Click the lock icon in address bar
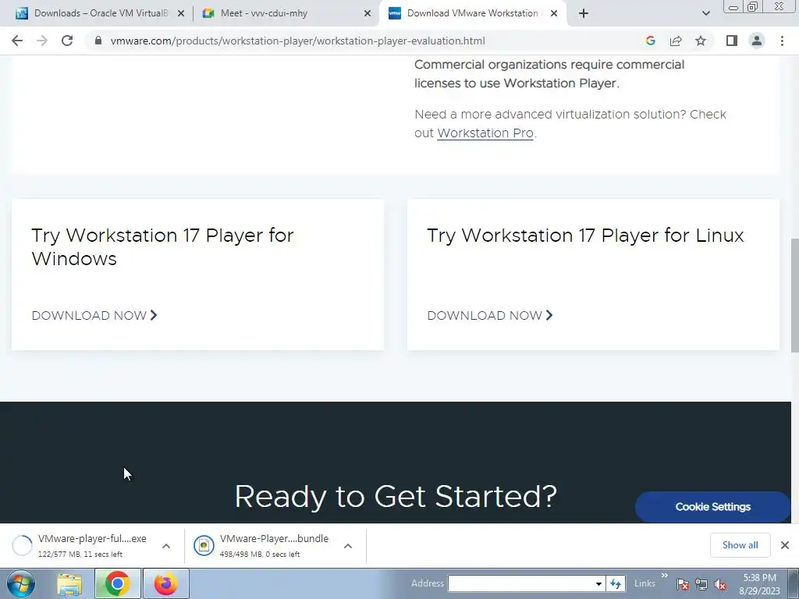Viewport: 799px width, 599px height. [x=98, y=41]
